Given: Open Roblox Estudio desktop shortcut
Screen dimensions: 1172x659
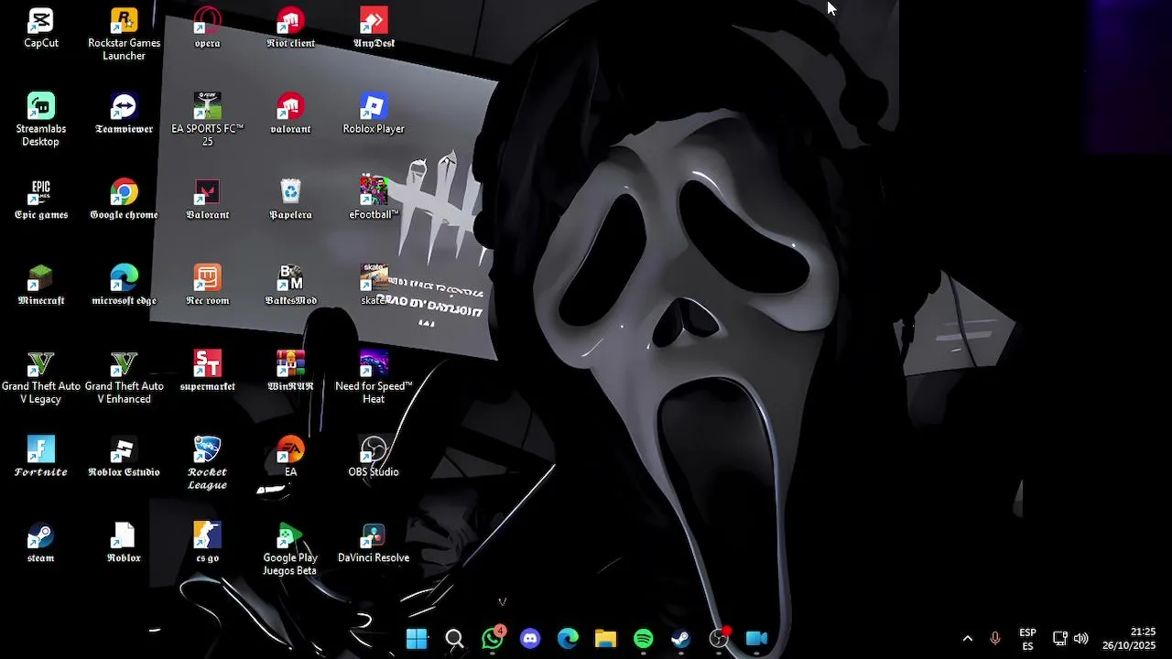Looking at the screenshot, I should pyautogui.click(x=124, y=458).
